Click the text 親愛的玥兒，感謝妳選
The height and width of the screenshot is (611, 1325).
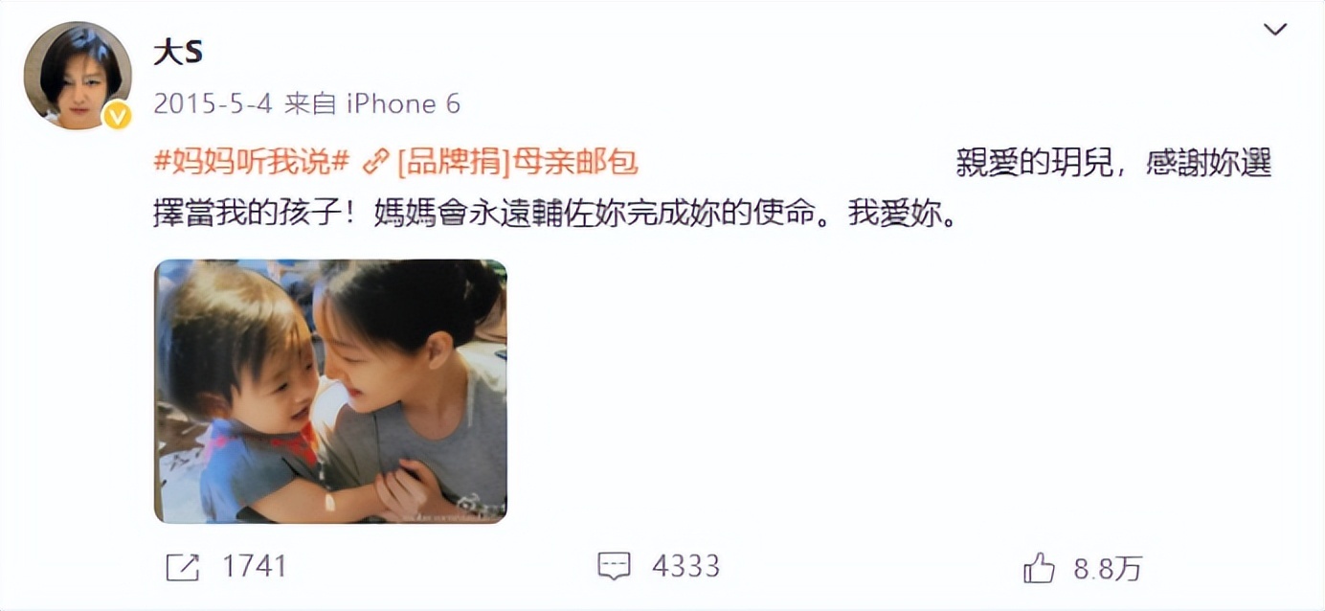pyautogui.click(x=1113, y=163)
